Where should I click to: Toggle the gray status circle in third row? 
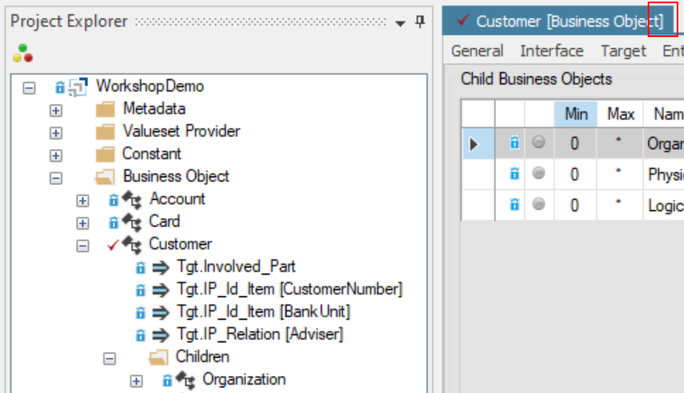pos(539,205)
